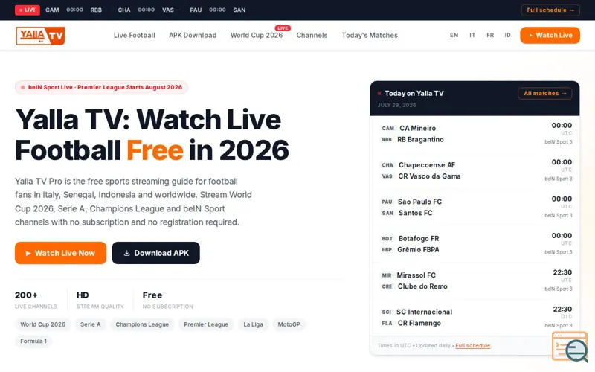Image resolution: width=595 pixels, height=372 pixels.
Task: Click the beIN Sport Live Premier League banner
Action: click(101, 87)
